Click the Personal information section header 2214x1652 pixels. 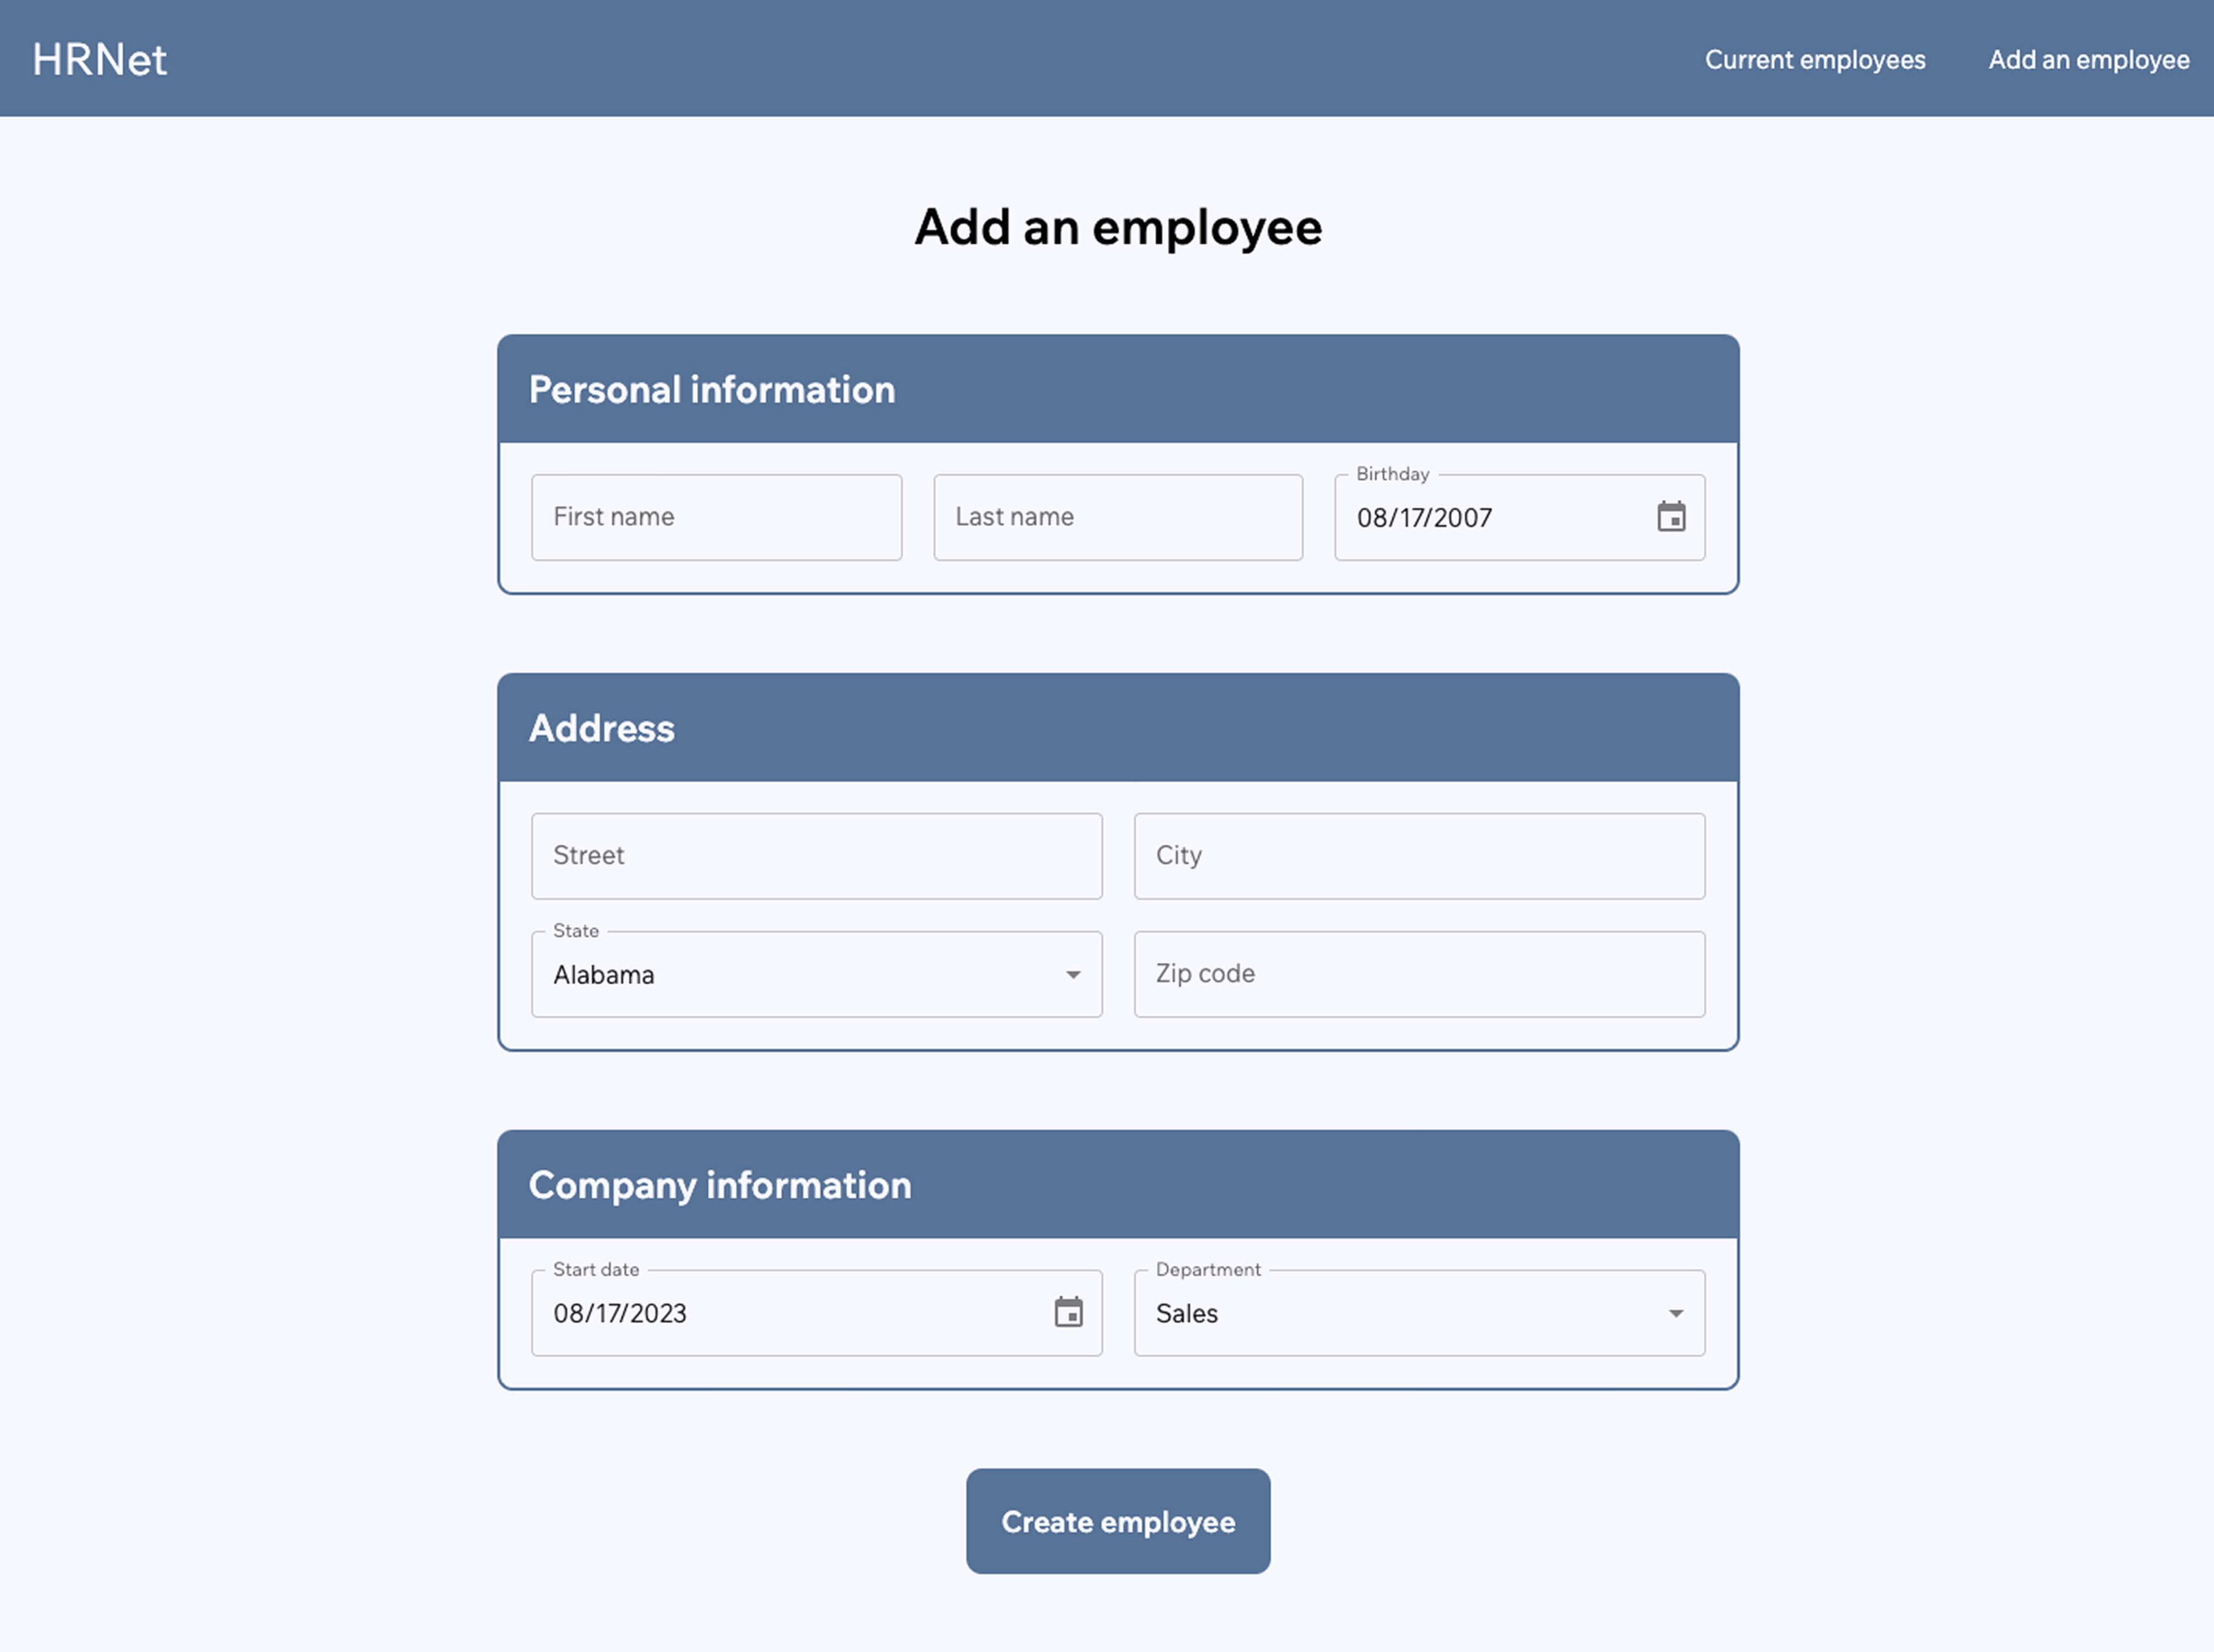coord(712,390)
